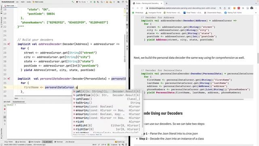
Task: Open the Terminal tool window
Action: [x=58, y=142]
